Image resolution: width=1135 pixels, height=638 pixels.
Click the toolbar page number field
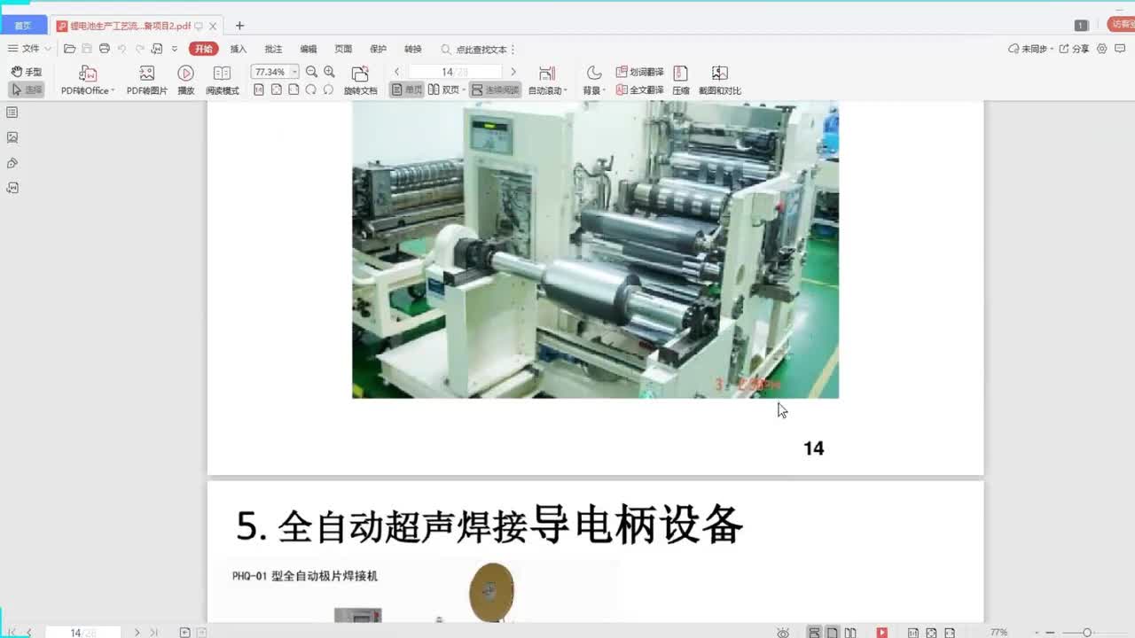click(x=454, y=72)
